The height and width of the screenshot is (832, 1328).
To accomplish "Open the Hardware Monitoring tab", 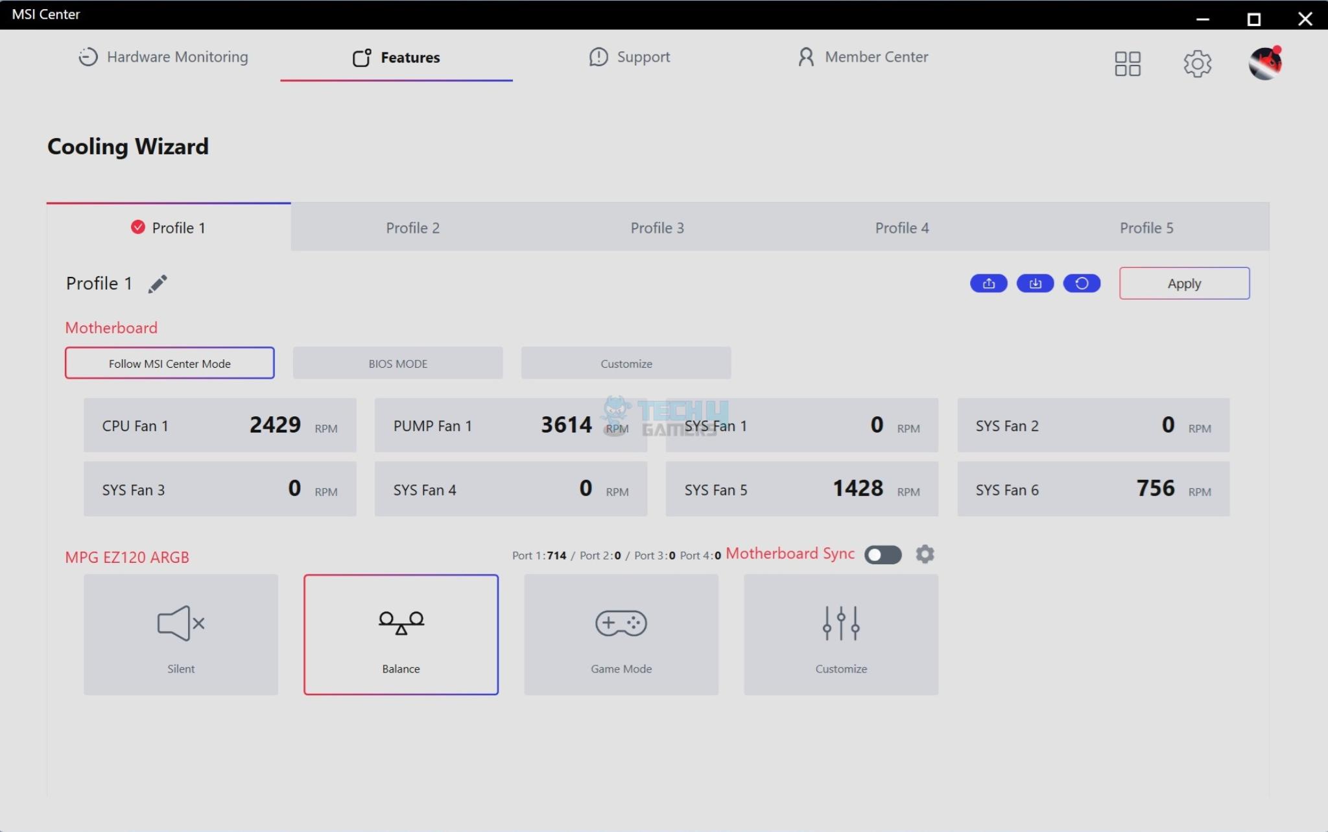I will pyautogui.click(x=163, y=57).
